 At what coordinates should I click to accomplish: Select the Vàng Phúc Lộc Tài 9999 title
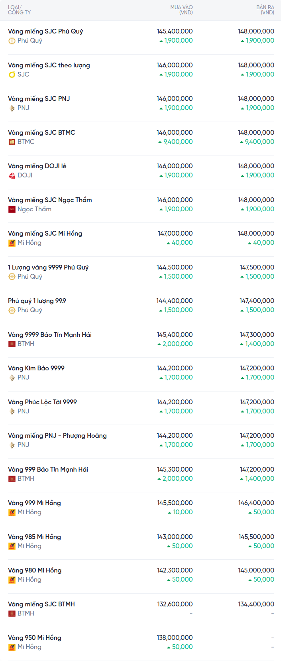coord(42,402)
